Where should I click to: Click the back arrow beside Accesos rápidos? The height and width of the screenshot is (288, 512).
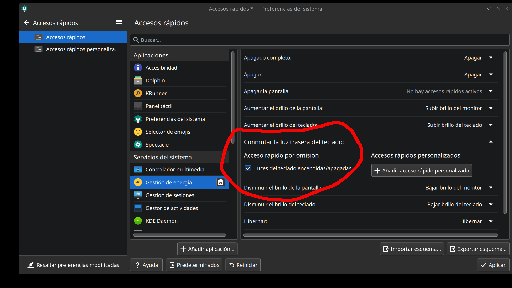[27, 23]
